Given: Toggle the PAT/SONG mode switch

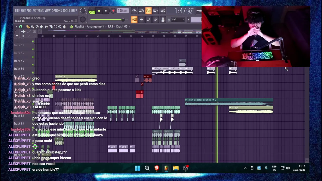Looking at the screenshot, I should 92,11.
